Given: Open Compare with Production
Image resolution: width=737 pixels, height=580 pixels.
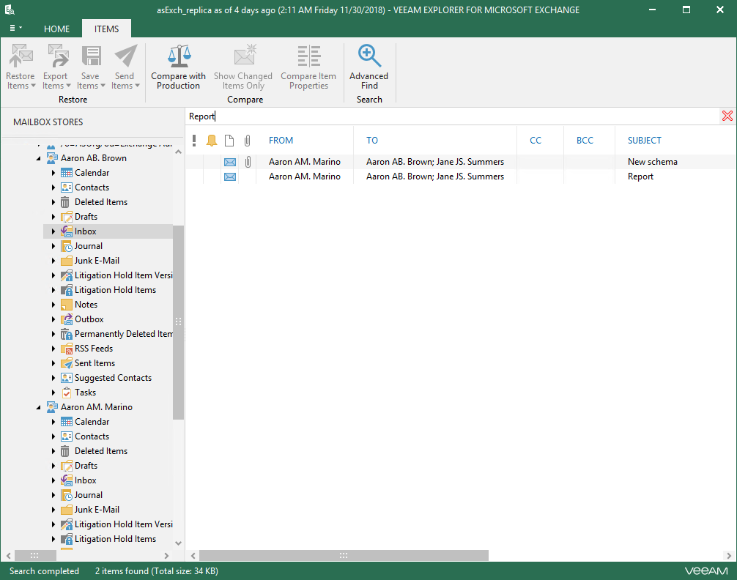Looking at the screenshot, I should (x=179, y=67).
